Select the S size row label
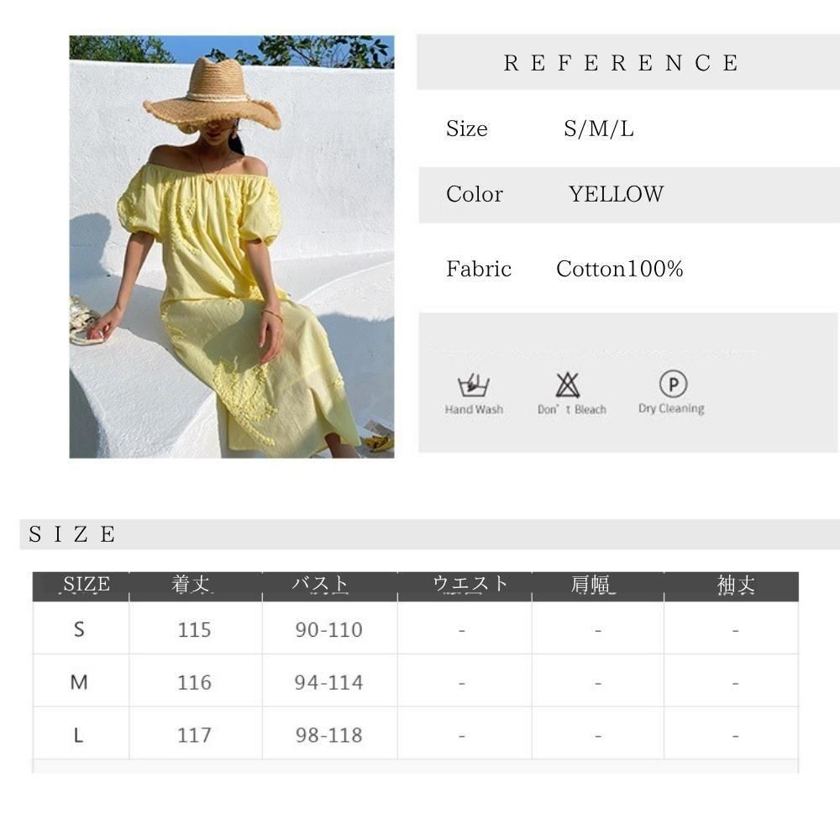Viewport: 840px width, 840px height. pos(79,629)
